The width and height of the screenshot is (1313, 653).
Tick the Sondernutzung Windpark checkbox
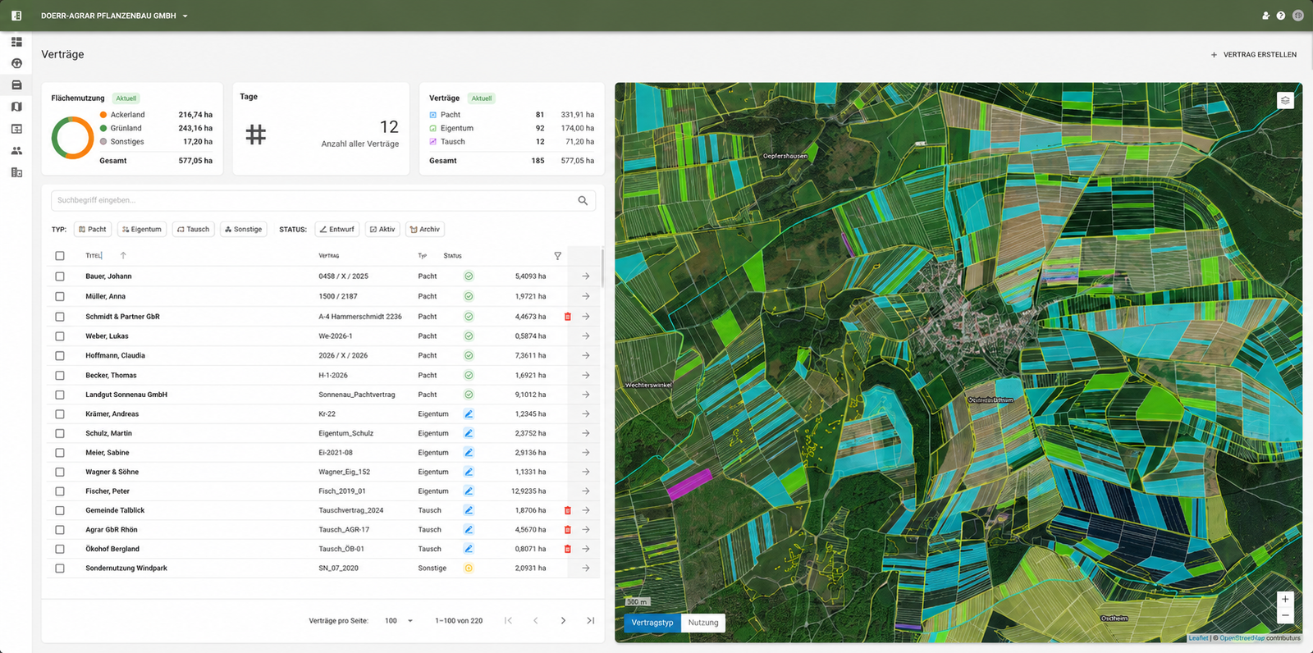point(60,569)
